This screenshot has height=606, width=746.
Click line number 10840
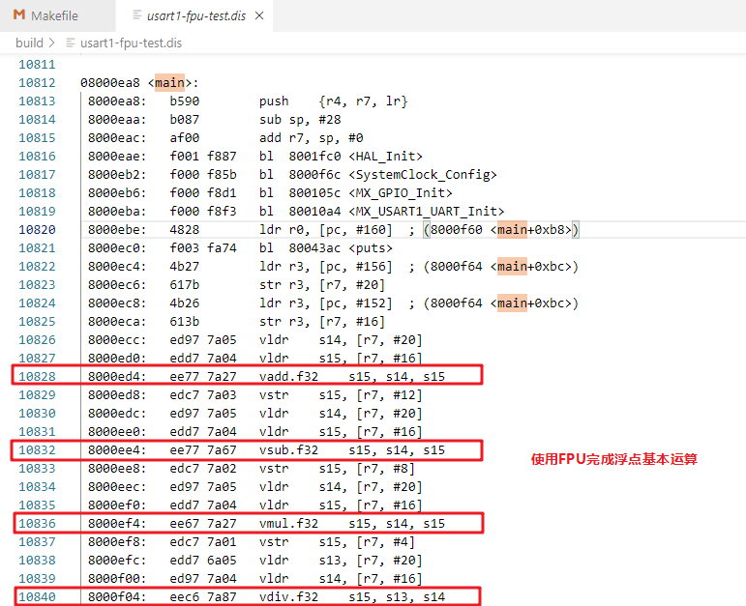point(37,596)
